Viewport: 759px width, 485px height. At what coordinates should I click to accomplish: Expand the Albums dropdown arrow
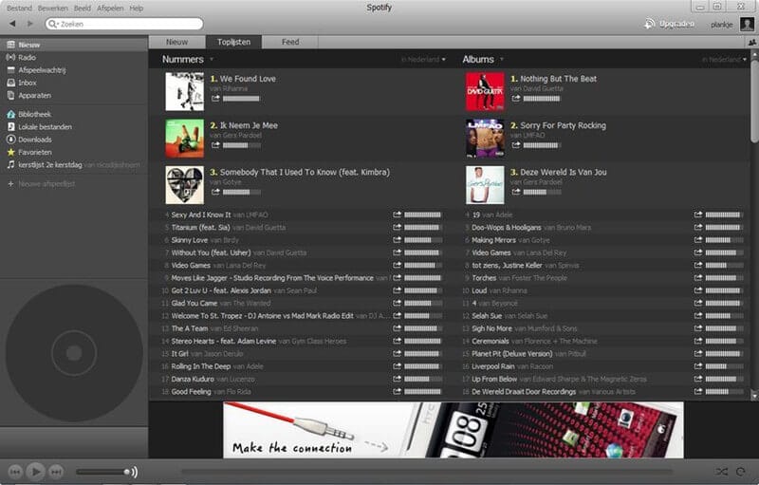click(x=502, y=60)
